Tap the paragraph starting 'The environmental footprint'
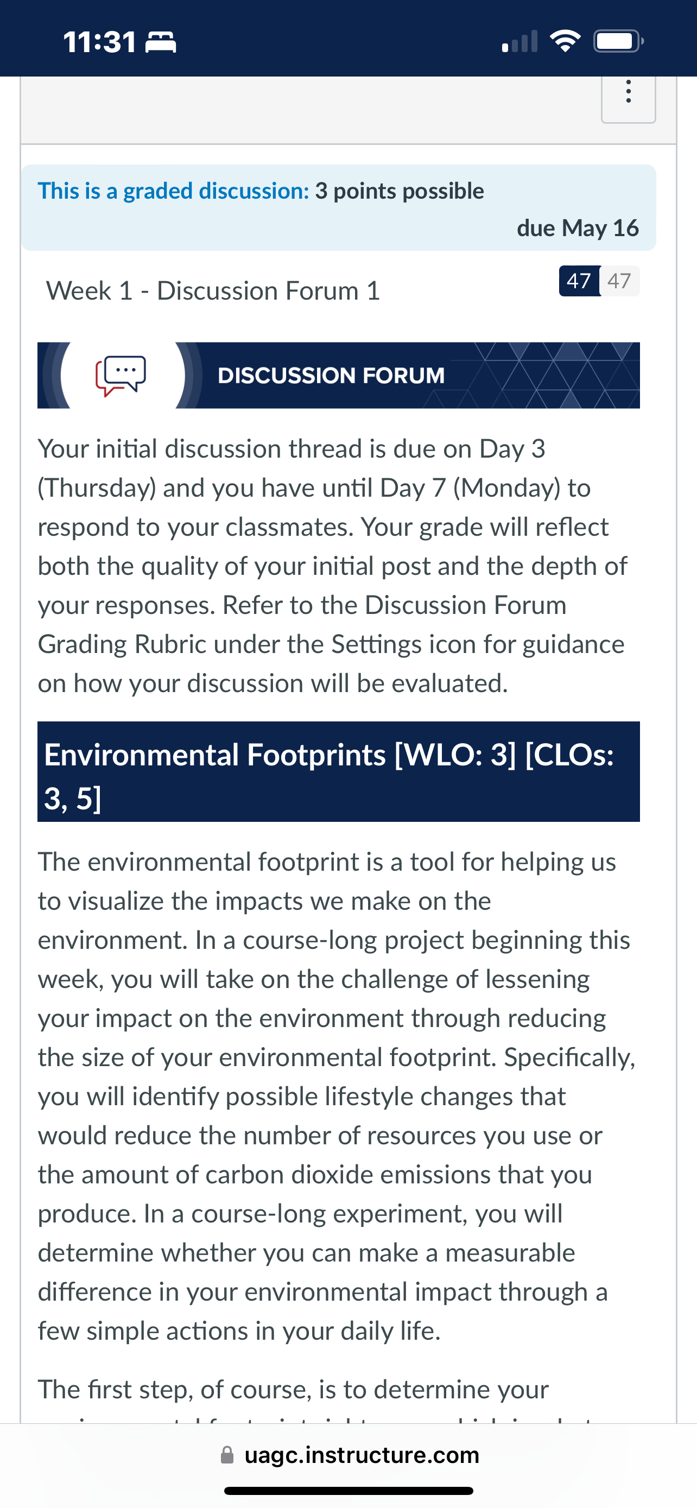 pyautogui.click(x=337, y=1096)
